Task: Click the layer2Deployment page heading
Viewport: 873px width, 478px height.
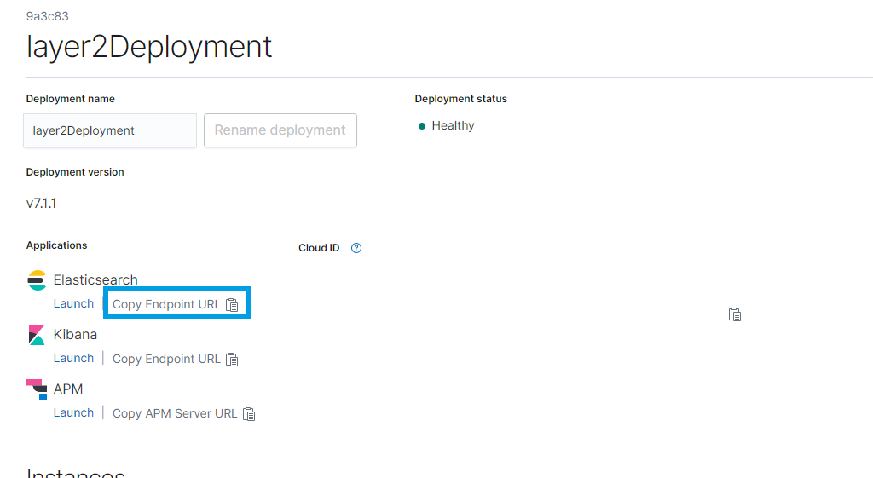Action: tap(149, 46)
